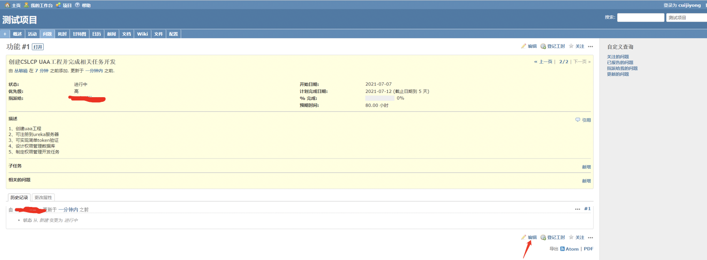Viewport: 707px width, 260px height.
Task: Open the ··· menu on journal entry #1
Action: pyautogui.click(x=578, y=209)
